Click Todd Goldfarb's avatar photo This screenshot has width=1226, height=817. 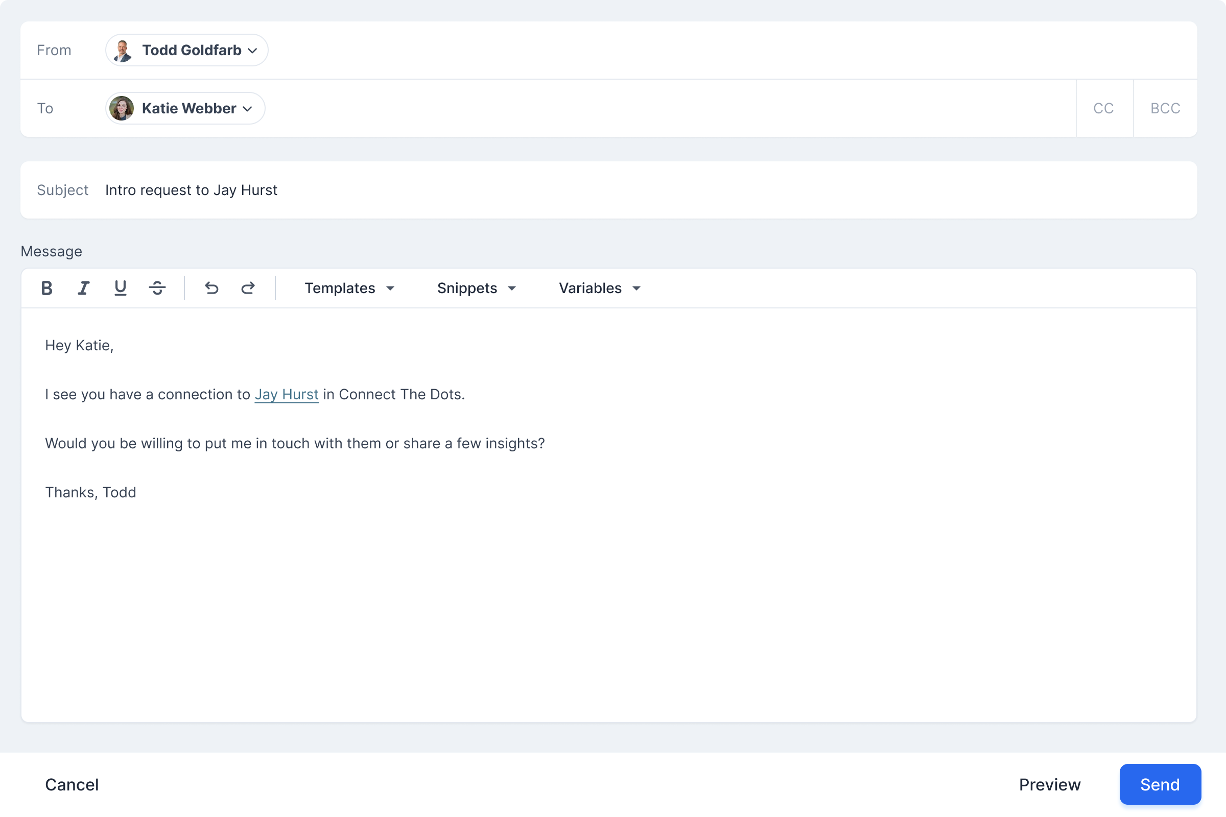click(123, 51)
